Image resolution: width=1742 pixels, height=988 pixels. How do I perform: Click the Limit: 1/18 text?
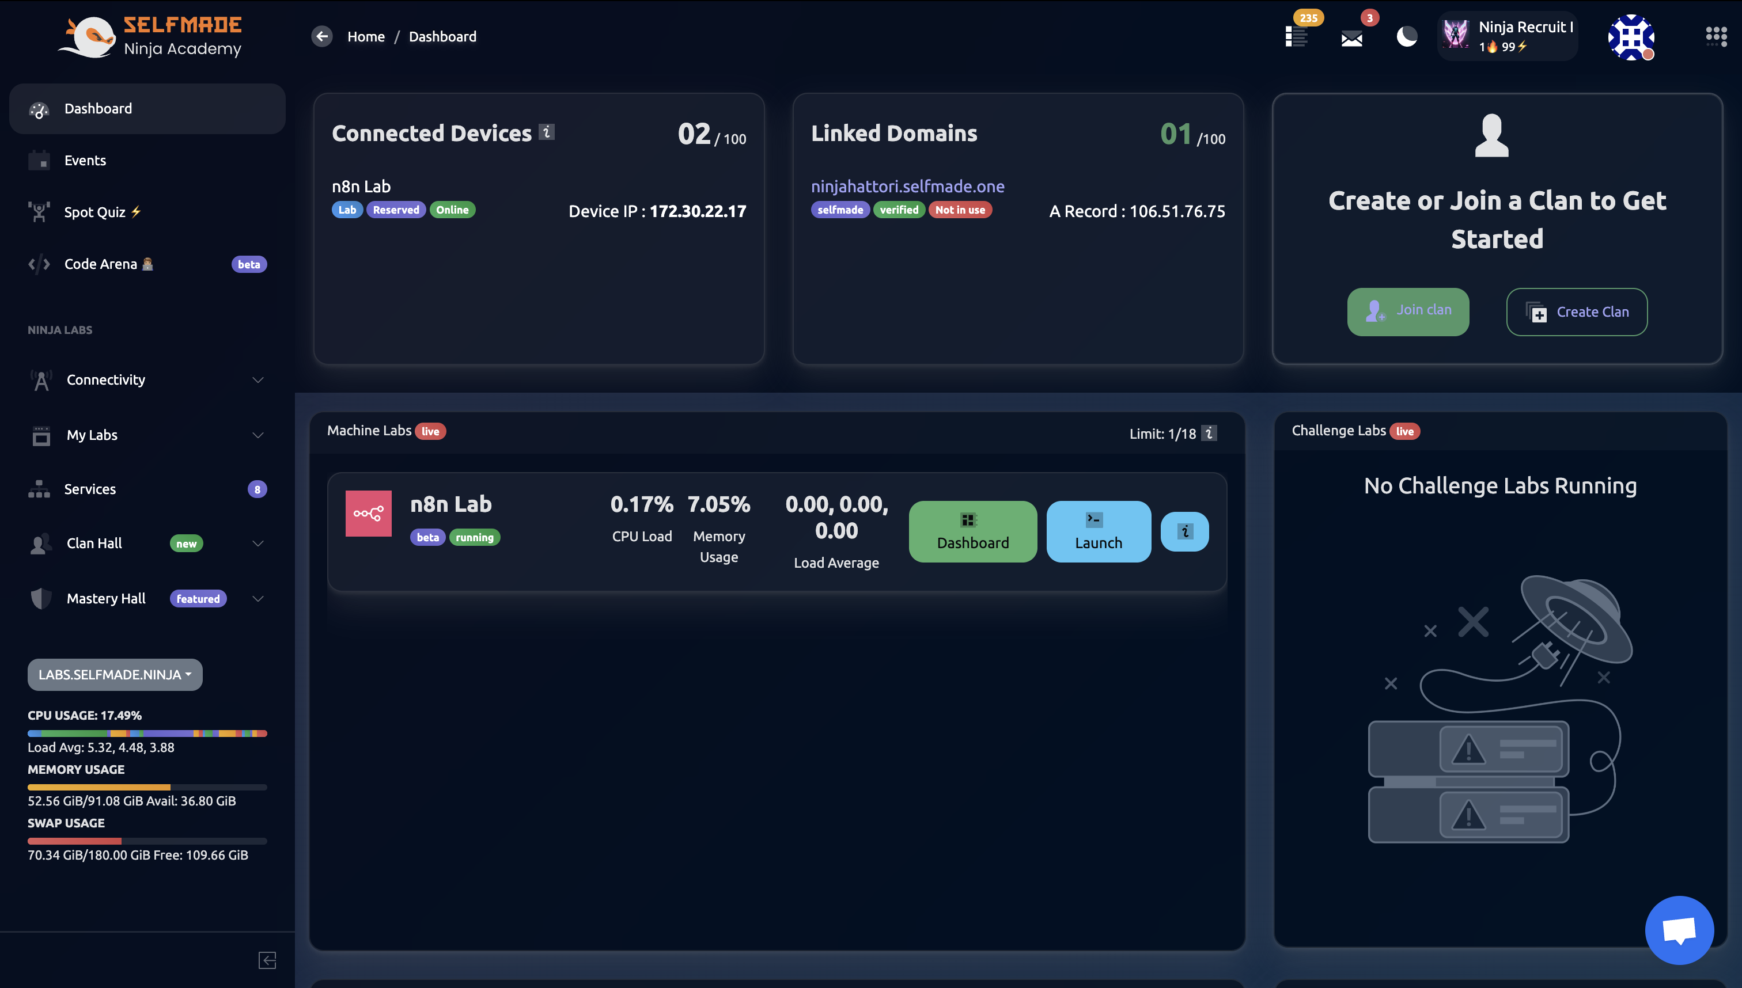tap(1163, 434)
